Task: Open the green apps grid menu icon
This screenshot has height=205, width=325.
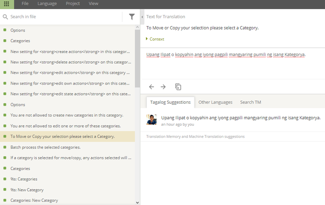Action: 6,4
